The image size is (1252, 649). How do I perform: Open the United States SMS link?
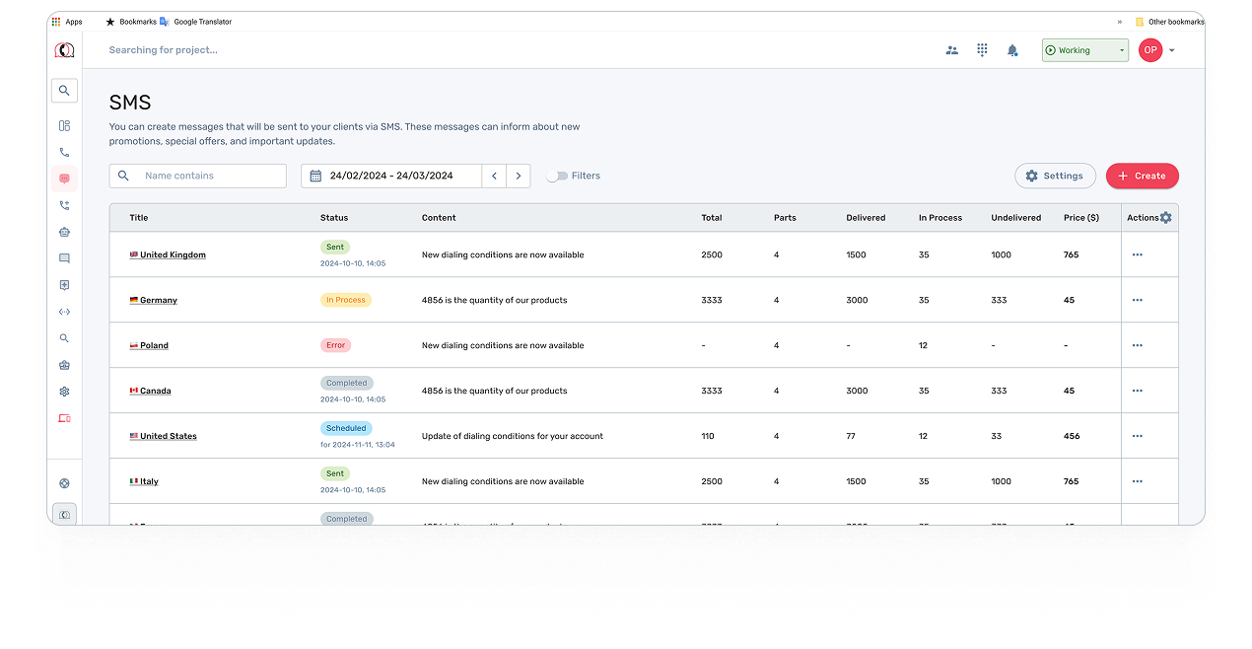[168, 436]
